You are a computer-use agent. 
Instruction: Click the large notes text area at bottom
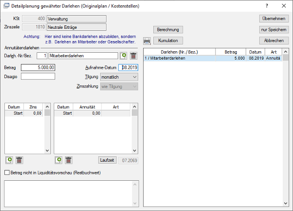(72, 193)
